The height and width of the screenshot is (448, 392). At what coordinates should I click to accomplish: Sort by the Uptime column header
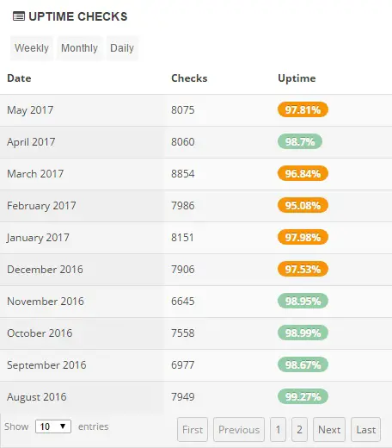[x=297, y=78]
